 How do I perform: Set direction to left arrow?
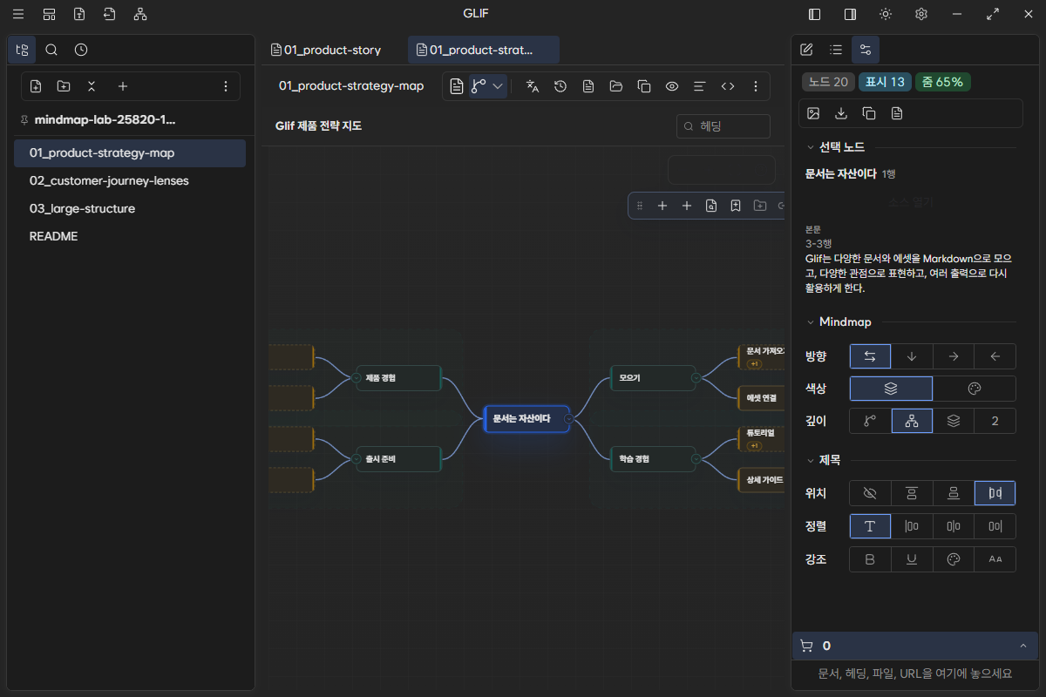point(995,356)
